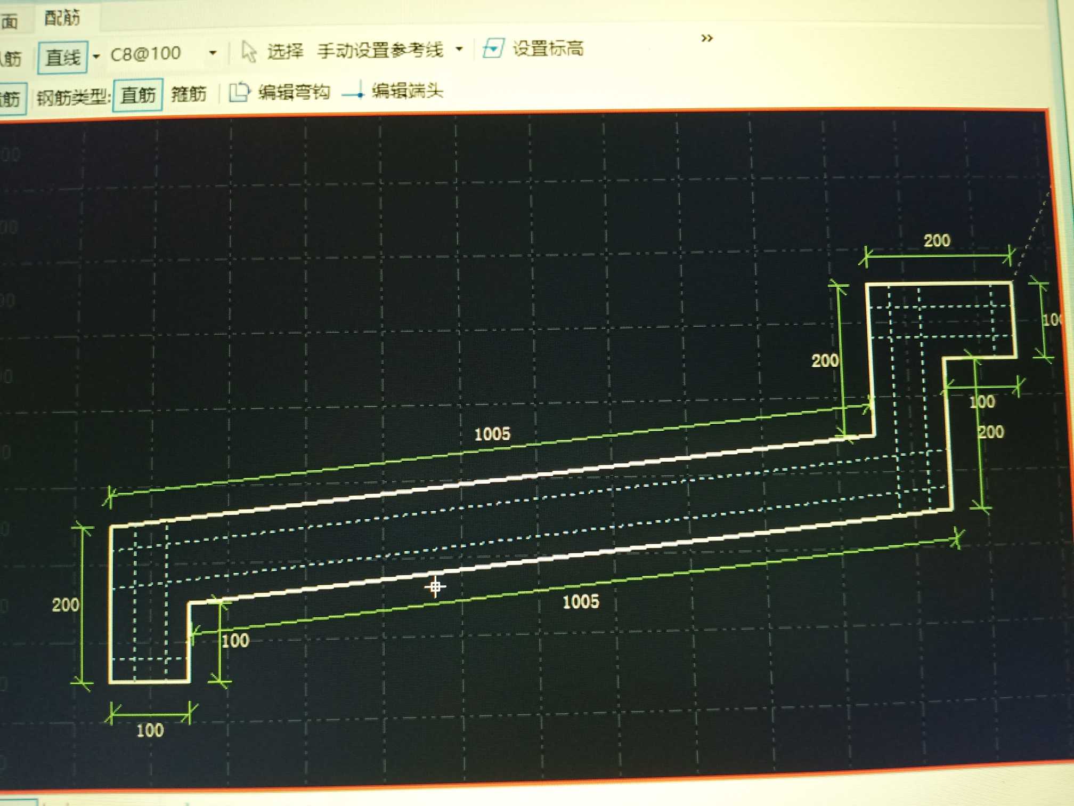Image resolution: width=1074 pixels, height=806 pixels.
Task: Click the 编辑端头 label
Action: click(408, 90)
